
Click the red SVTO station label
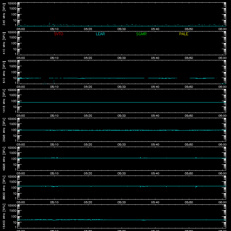pos(59,34)
